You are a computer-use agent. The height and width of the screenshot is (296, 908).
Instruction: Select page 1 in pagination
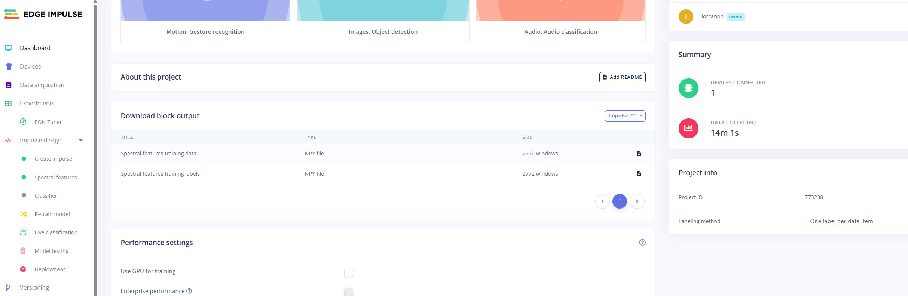tap(620, 201)
